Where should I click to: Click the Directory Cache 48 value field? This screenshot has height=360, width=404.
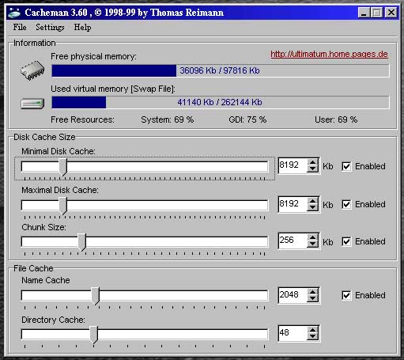[293, 333]
